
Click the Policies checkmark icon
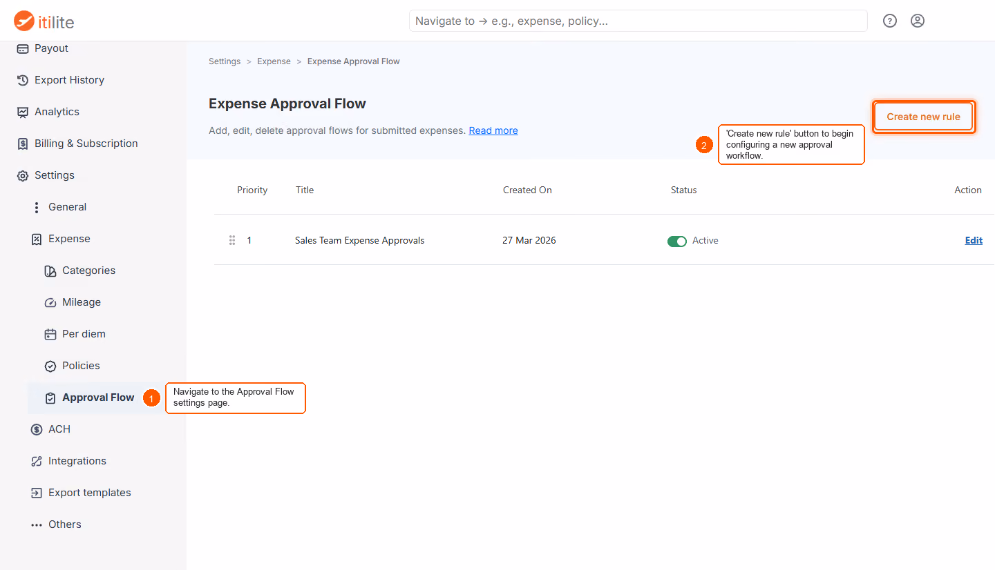coord(50,366)
